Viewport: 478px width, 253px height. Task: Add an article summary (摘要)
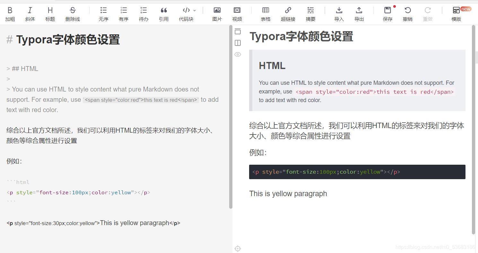click(310, 14)
